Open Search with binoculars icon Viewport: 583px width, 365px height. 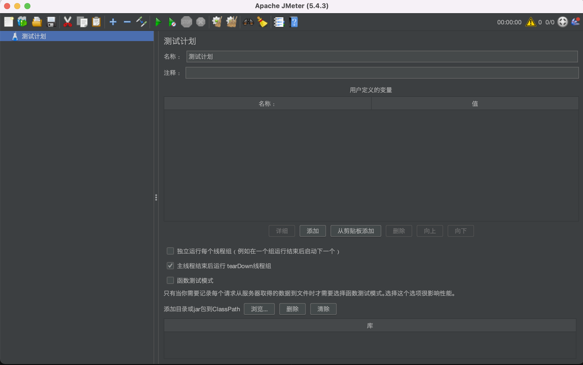[248, 22]
